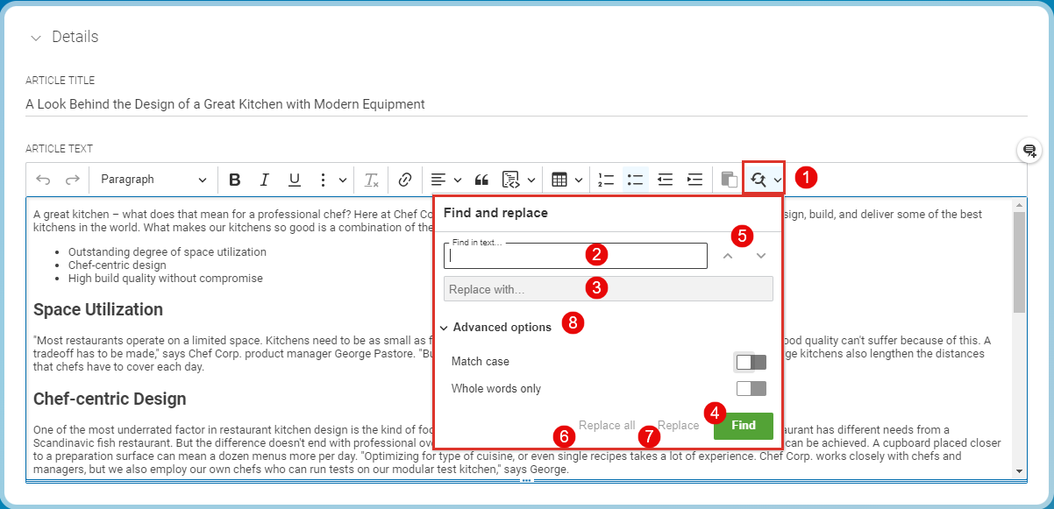Apply a block quote
The height and width of the screenshot is (509, 1054).
pyautogui.click(x=481, y=180)
